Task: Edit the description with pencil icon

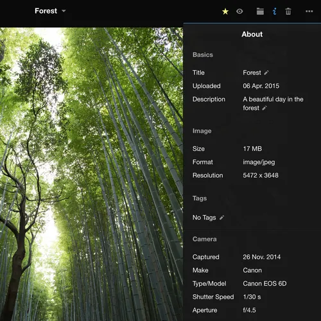Action: coord(265,108)
